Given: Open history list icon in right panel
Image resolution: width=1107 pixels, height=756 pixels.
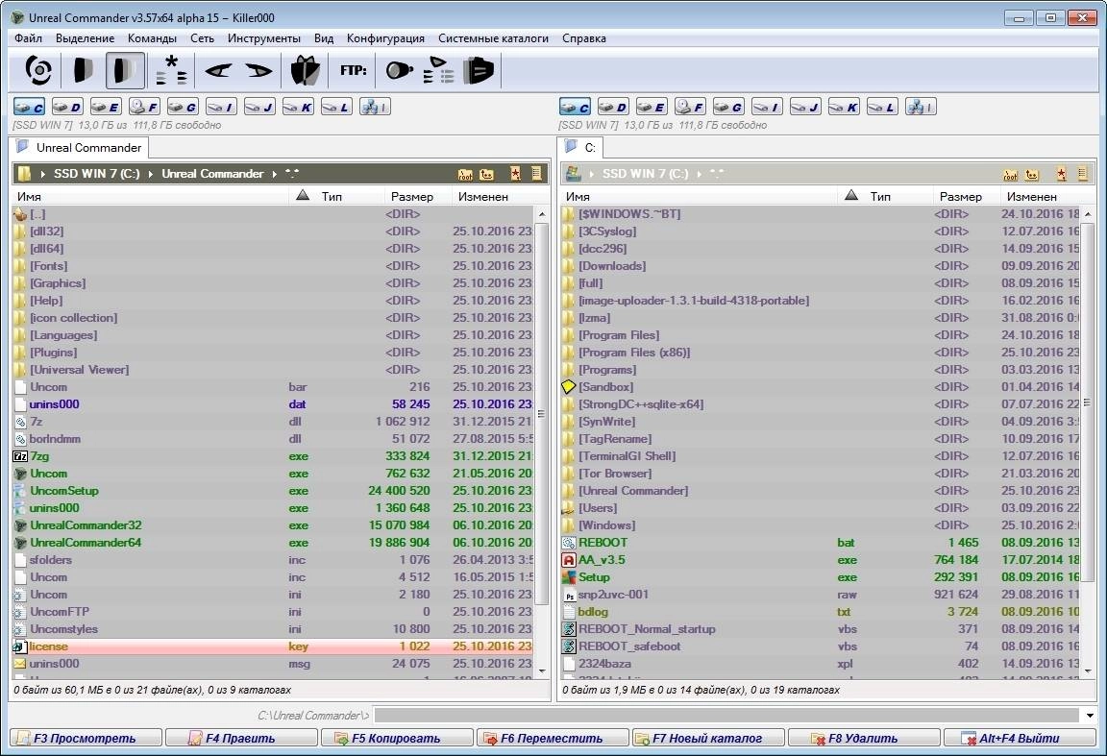Looking at the screenshot, I should [x=1082, y=174].
